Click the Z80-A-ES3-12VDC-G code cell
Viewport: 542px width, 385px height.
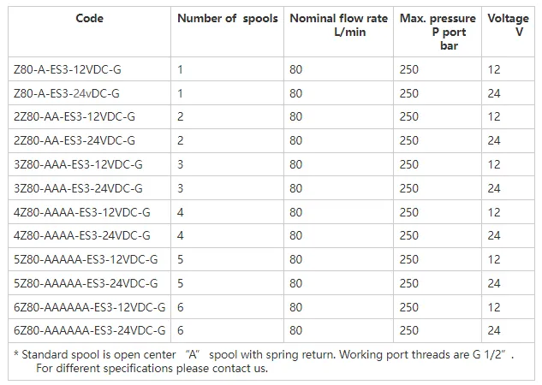tap(67, 69)
